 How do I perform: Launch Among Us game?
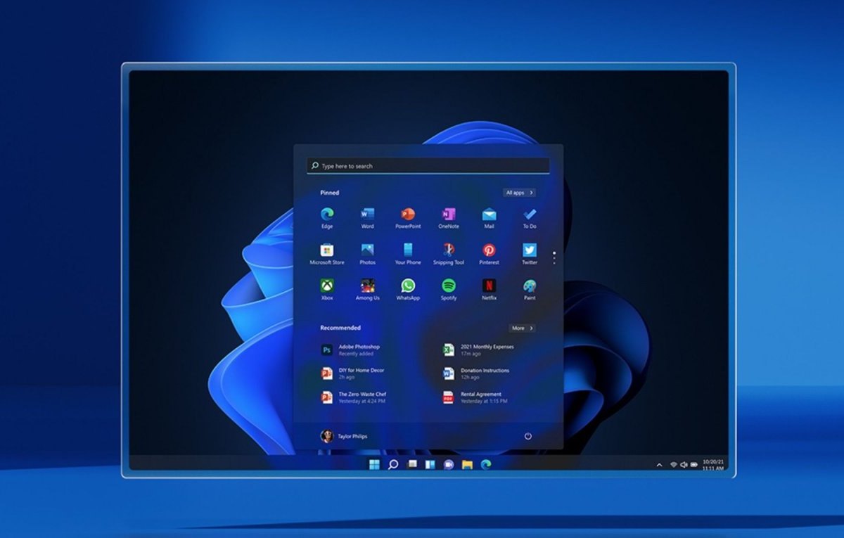click(x=367, y=290)
